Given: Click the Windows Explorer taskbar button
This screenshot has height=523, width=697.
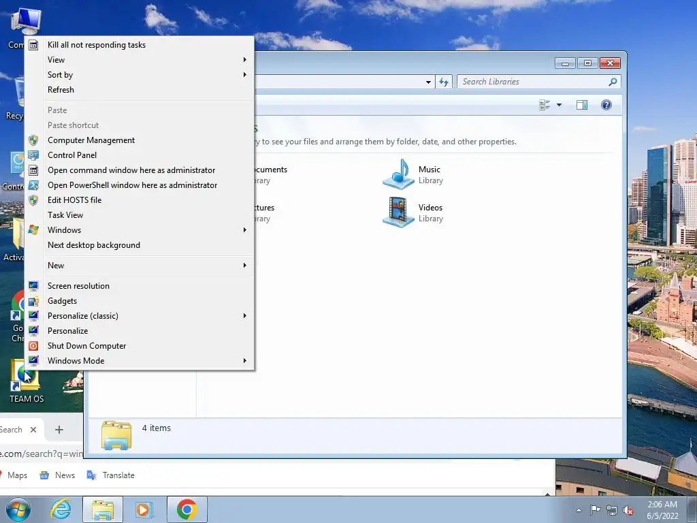Looking at the screenshot, I should click(x=103, y=509).
